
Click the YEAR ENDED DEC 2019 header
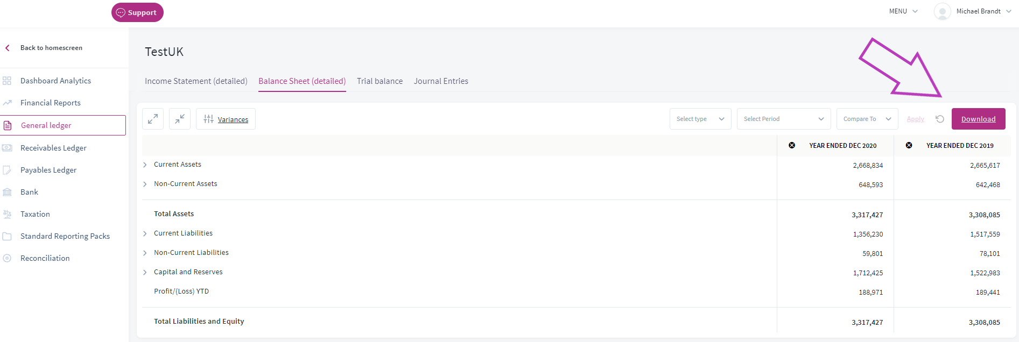click(x=960, y=146)
